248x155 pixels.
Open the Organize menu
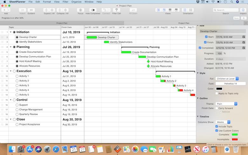(x=76, y=2)
